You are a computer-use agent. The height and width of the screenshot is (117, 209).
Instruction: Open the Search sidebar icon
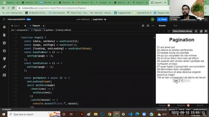(4, 43)
